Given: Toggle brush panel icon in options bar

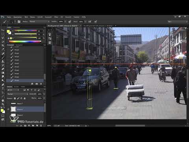Looking at the screenshot, I should tap(19, 22).
